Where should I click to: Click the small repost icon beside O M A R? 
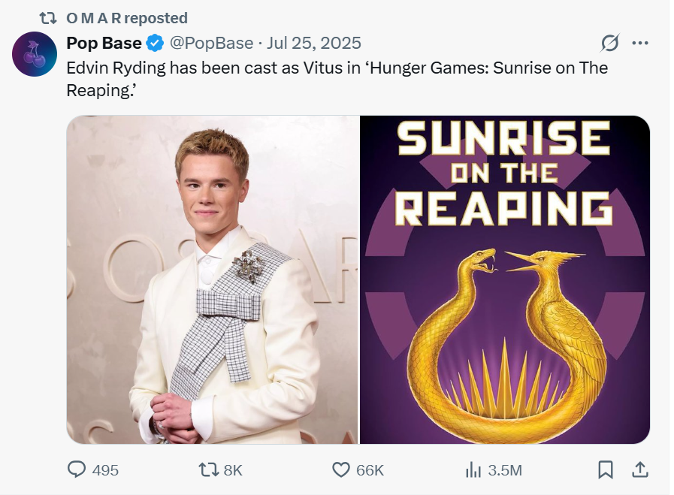48,17
